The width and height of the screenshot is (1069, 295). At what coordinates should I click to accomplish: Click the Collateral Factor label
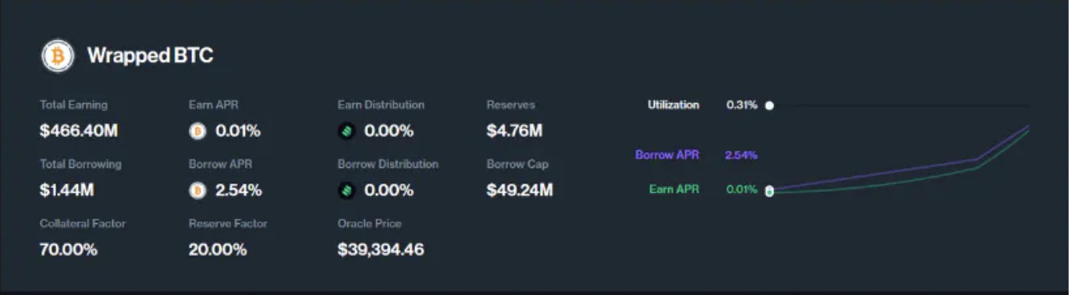click(83, 223)
